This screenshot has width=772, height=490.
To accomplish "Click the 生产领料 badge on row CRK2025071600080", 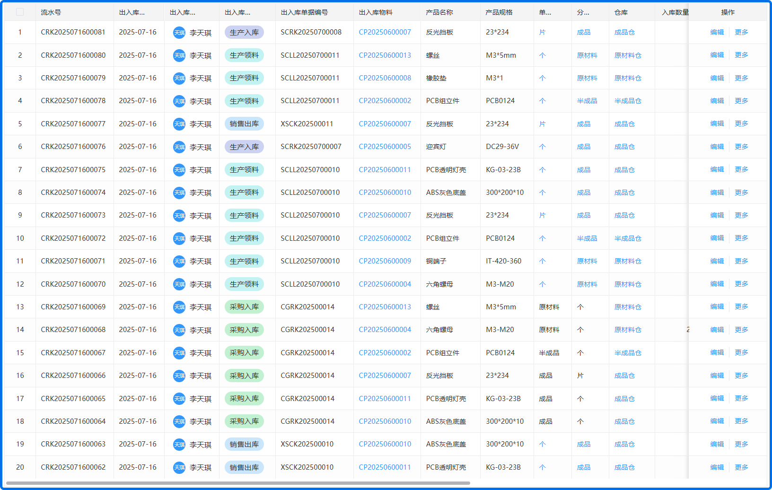I will (x=244, y=55).
